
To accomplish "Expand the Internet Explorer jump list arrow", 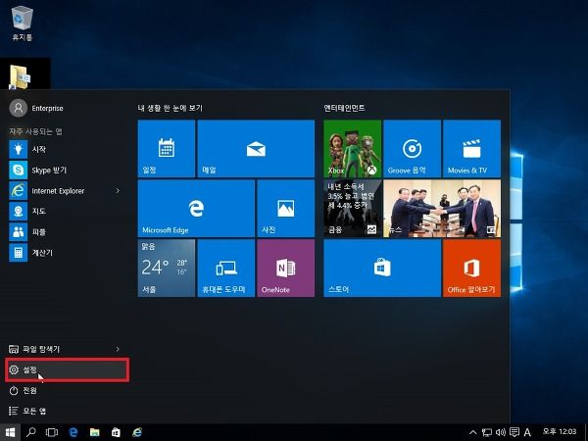I will [118, 190].
